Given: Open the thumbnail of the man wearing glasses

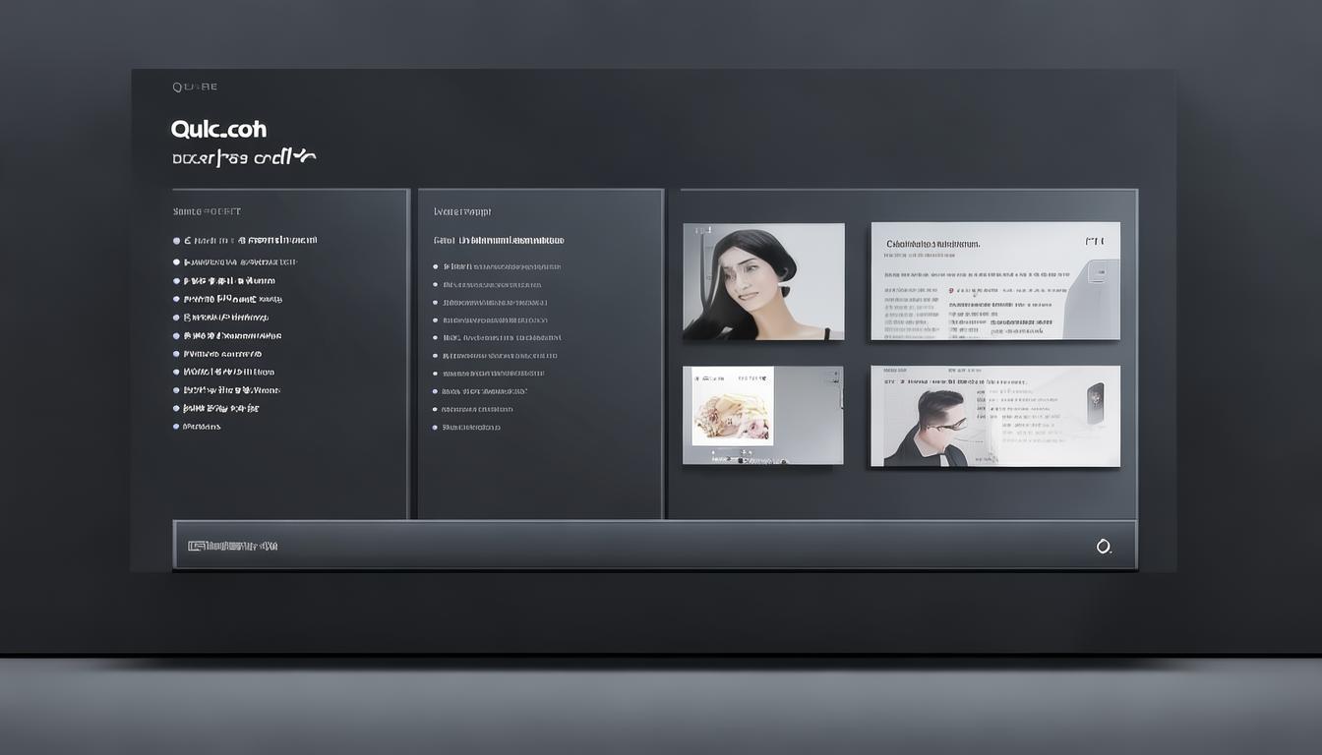Looking at the screenshot, I should [x=995, y=416].
